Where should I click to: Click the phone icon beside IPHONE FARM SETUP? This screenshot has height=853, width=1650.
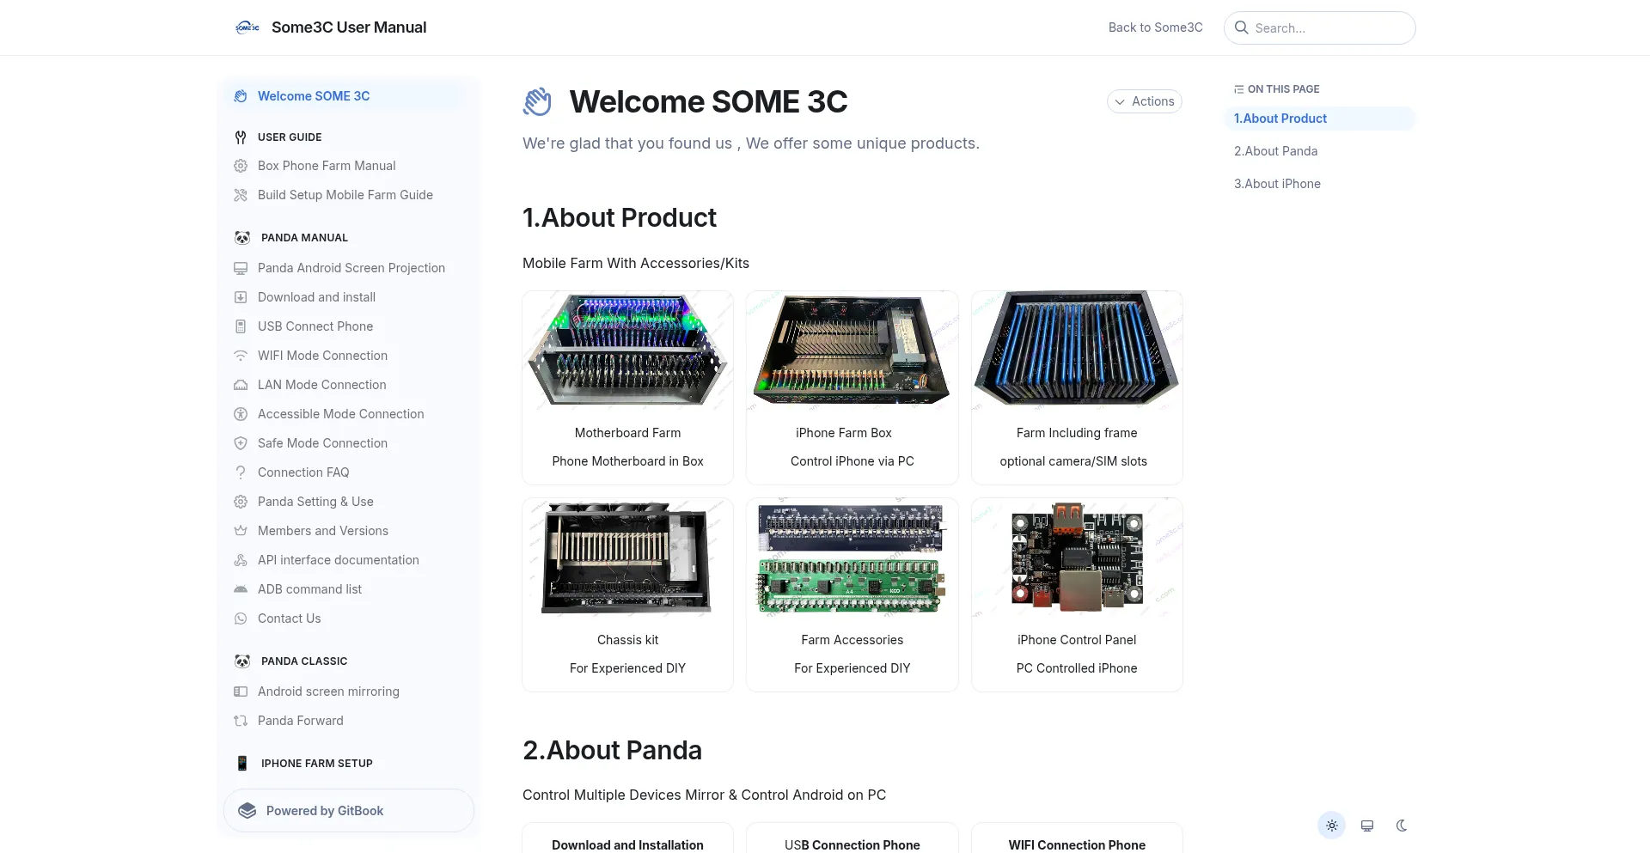[x=242, y=764]
